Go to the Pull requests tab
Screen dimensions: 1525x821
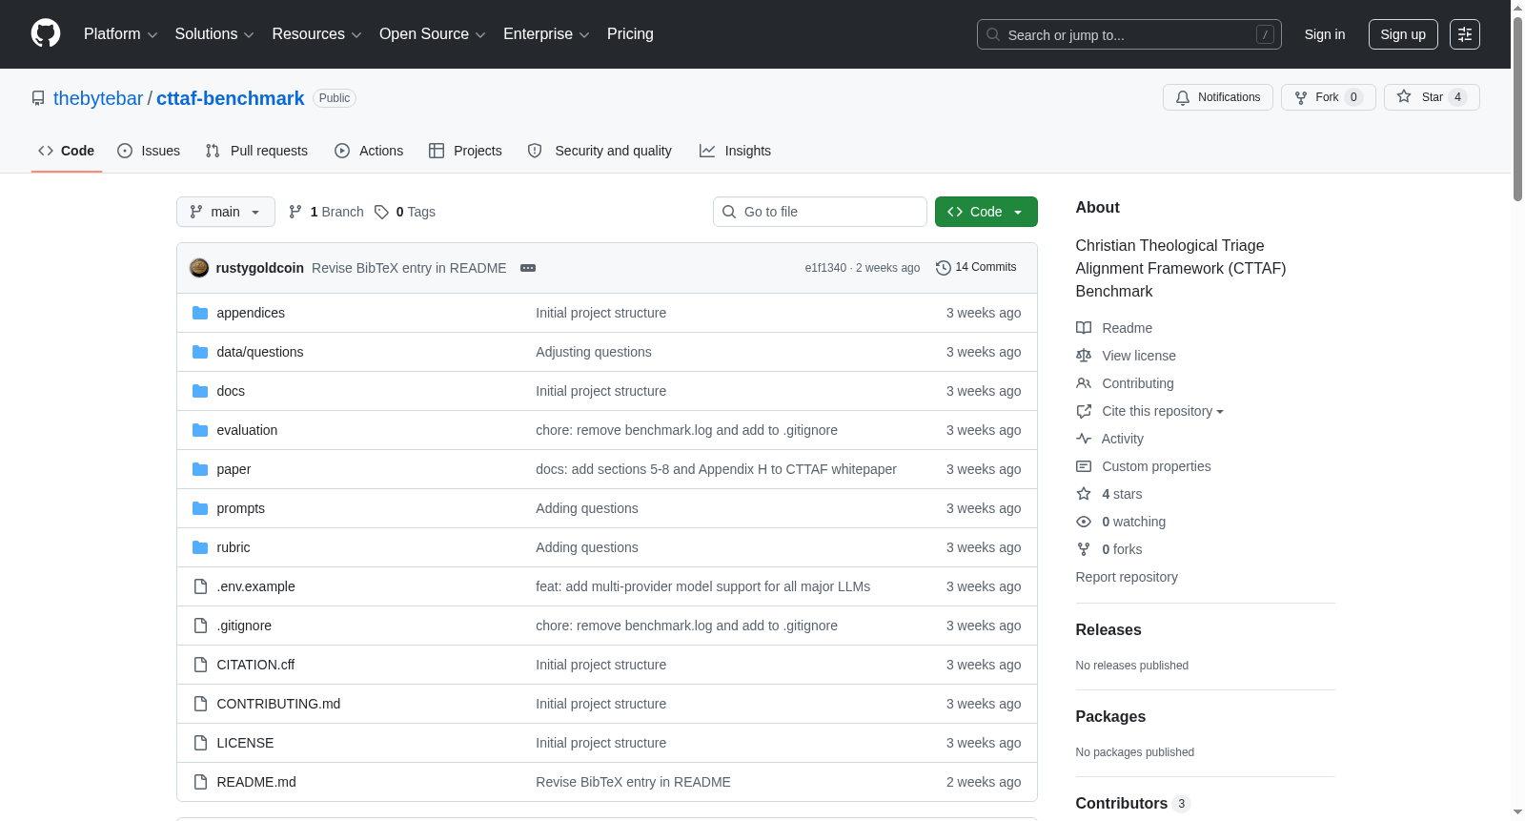point(256,151)
